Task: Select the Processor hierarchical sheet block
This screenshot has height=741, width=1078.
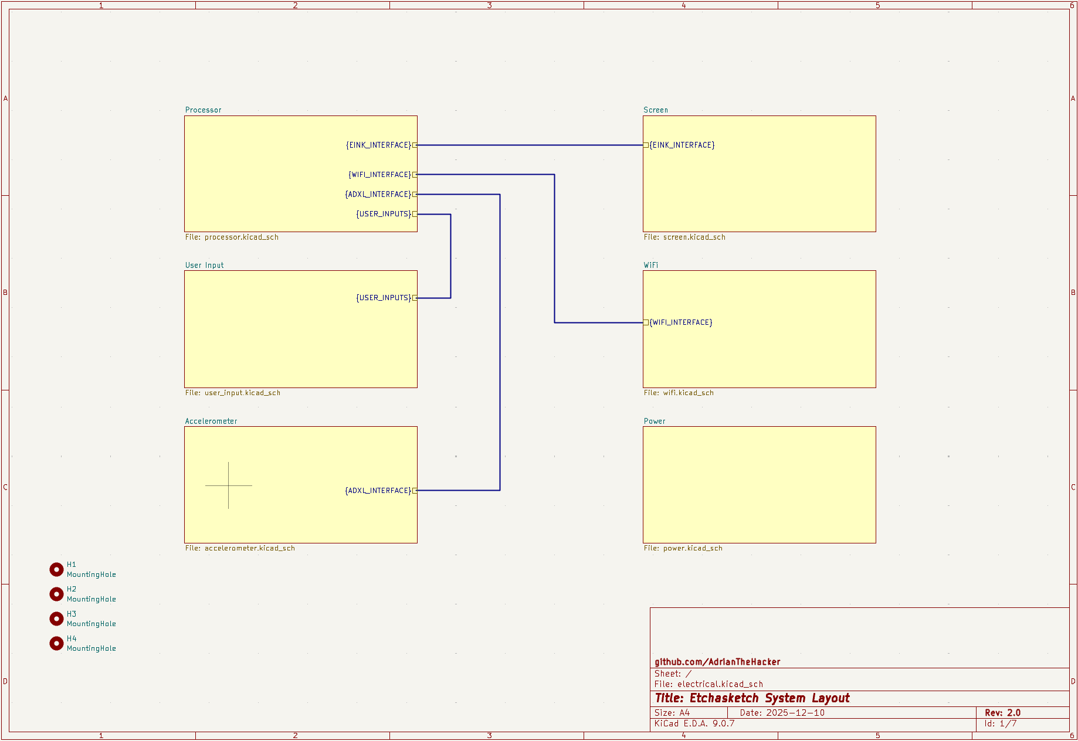Action: (301, 174)
